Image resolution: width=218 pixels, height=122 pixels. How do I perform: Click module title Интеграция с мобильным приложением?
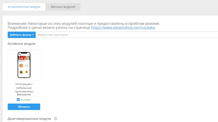click(x=24, y=88)
